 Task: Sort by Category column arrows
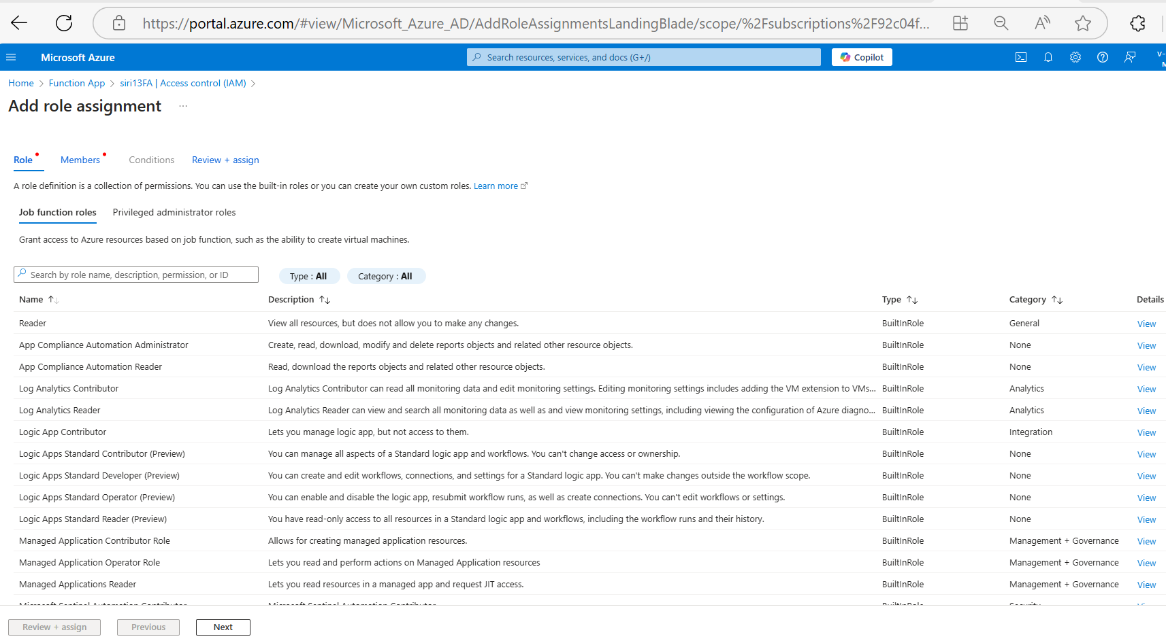click(1057, 300)
